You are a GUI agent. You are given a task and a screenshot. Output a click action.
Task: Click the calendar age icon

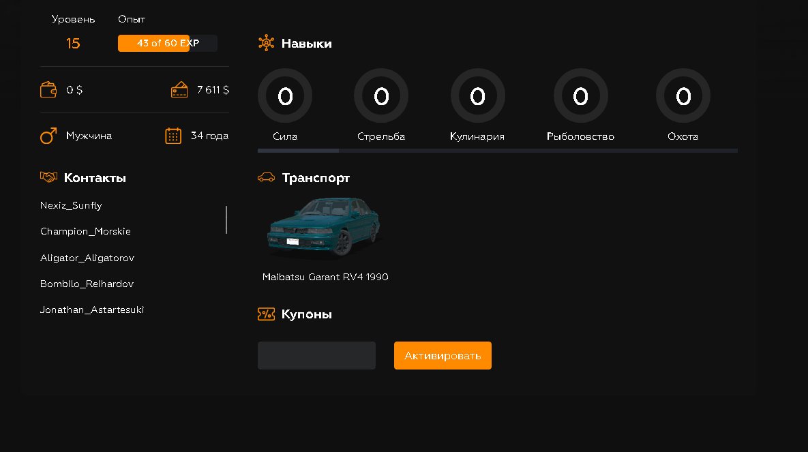[173, 136]
